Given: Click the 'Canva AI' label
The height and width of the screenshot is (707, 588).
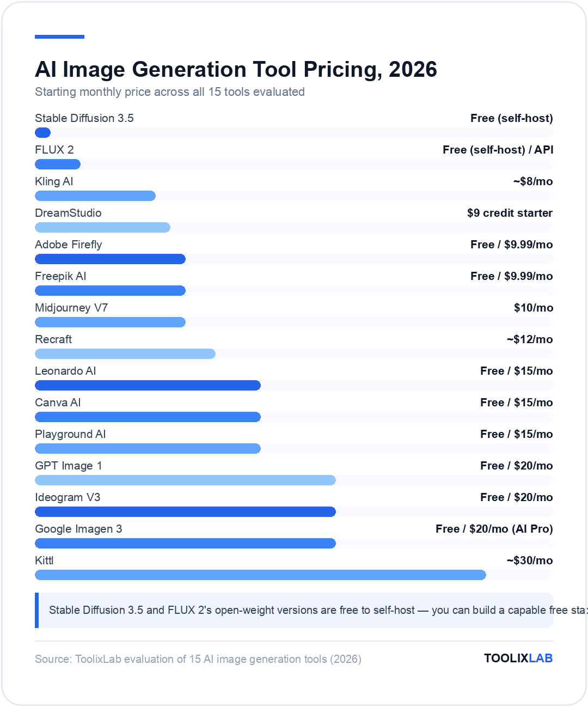Looking at the screenshot, I should click(58, 403).
